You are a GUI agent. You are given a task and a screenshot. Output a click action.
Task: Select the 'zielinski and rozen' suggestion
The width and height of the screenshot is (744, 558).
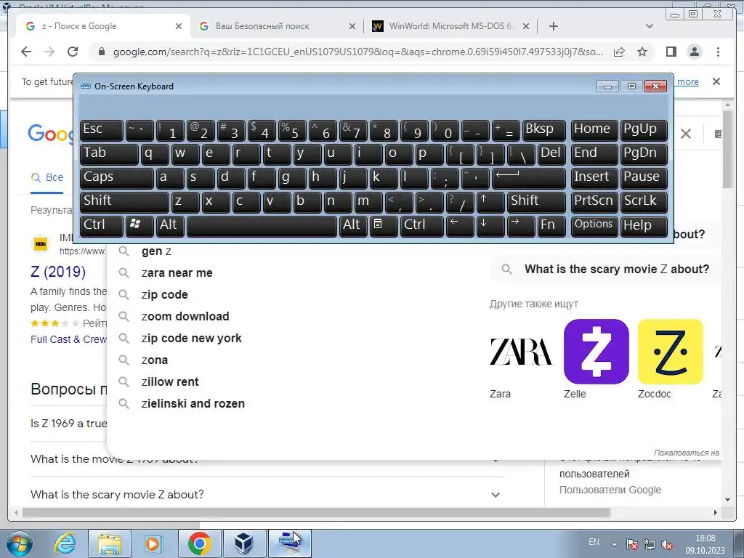(x=193, y=404)
